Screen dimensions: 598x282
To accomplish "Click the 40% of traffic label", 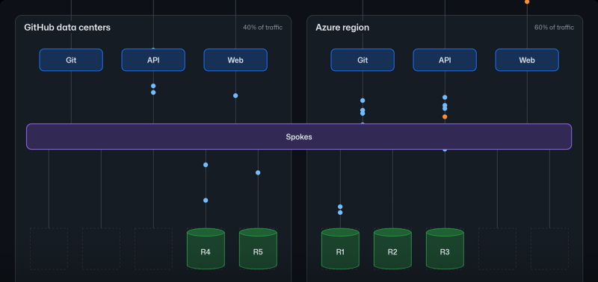I will coord(263,28).
